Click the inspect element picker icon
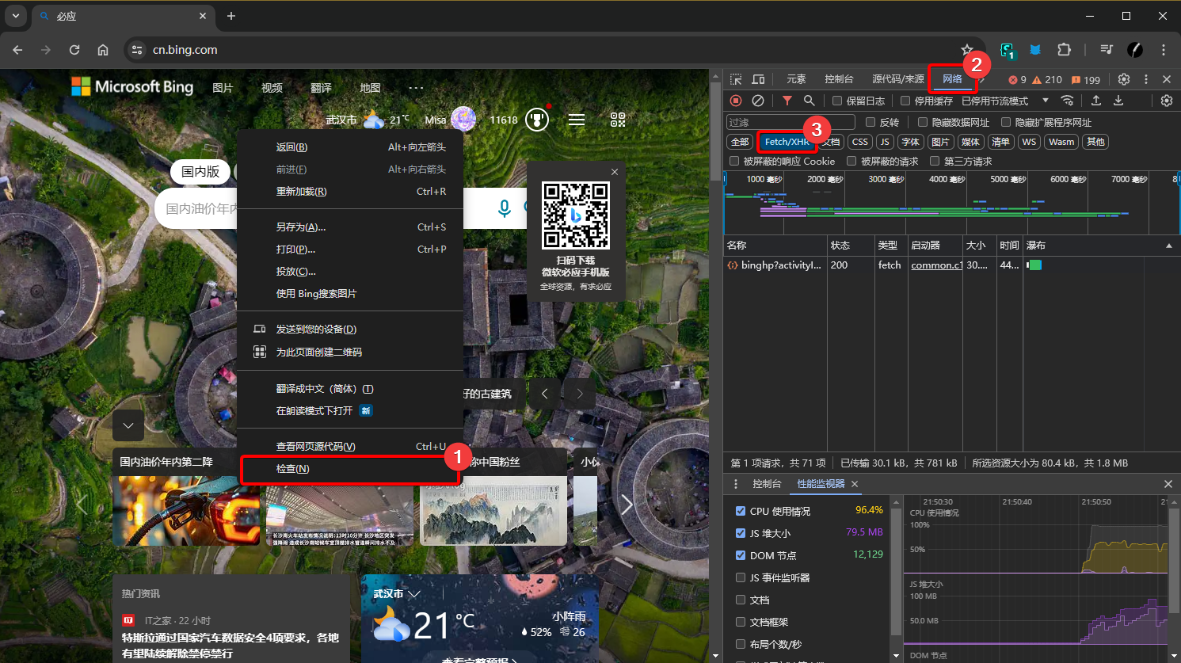Image resolution: width=1181 pixels, height=663 pixels. (x=736, y=79)
